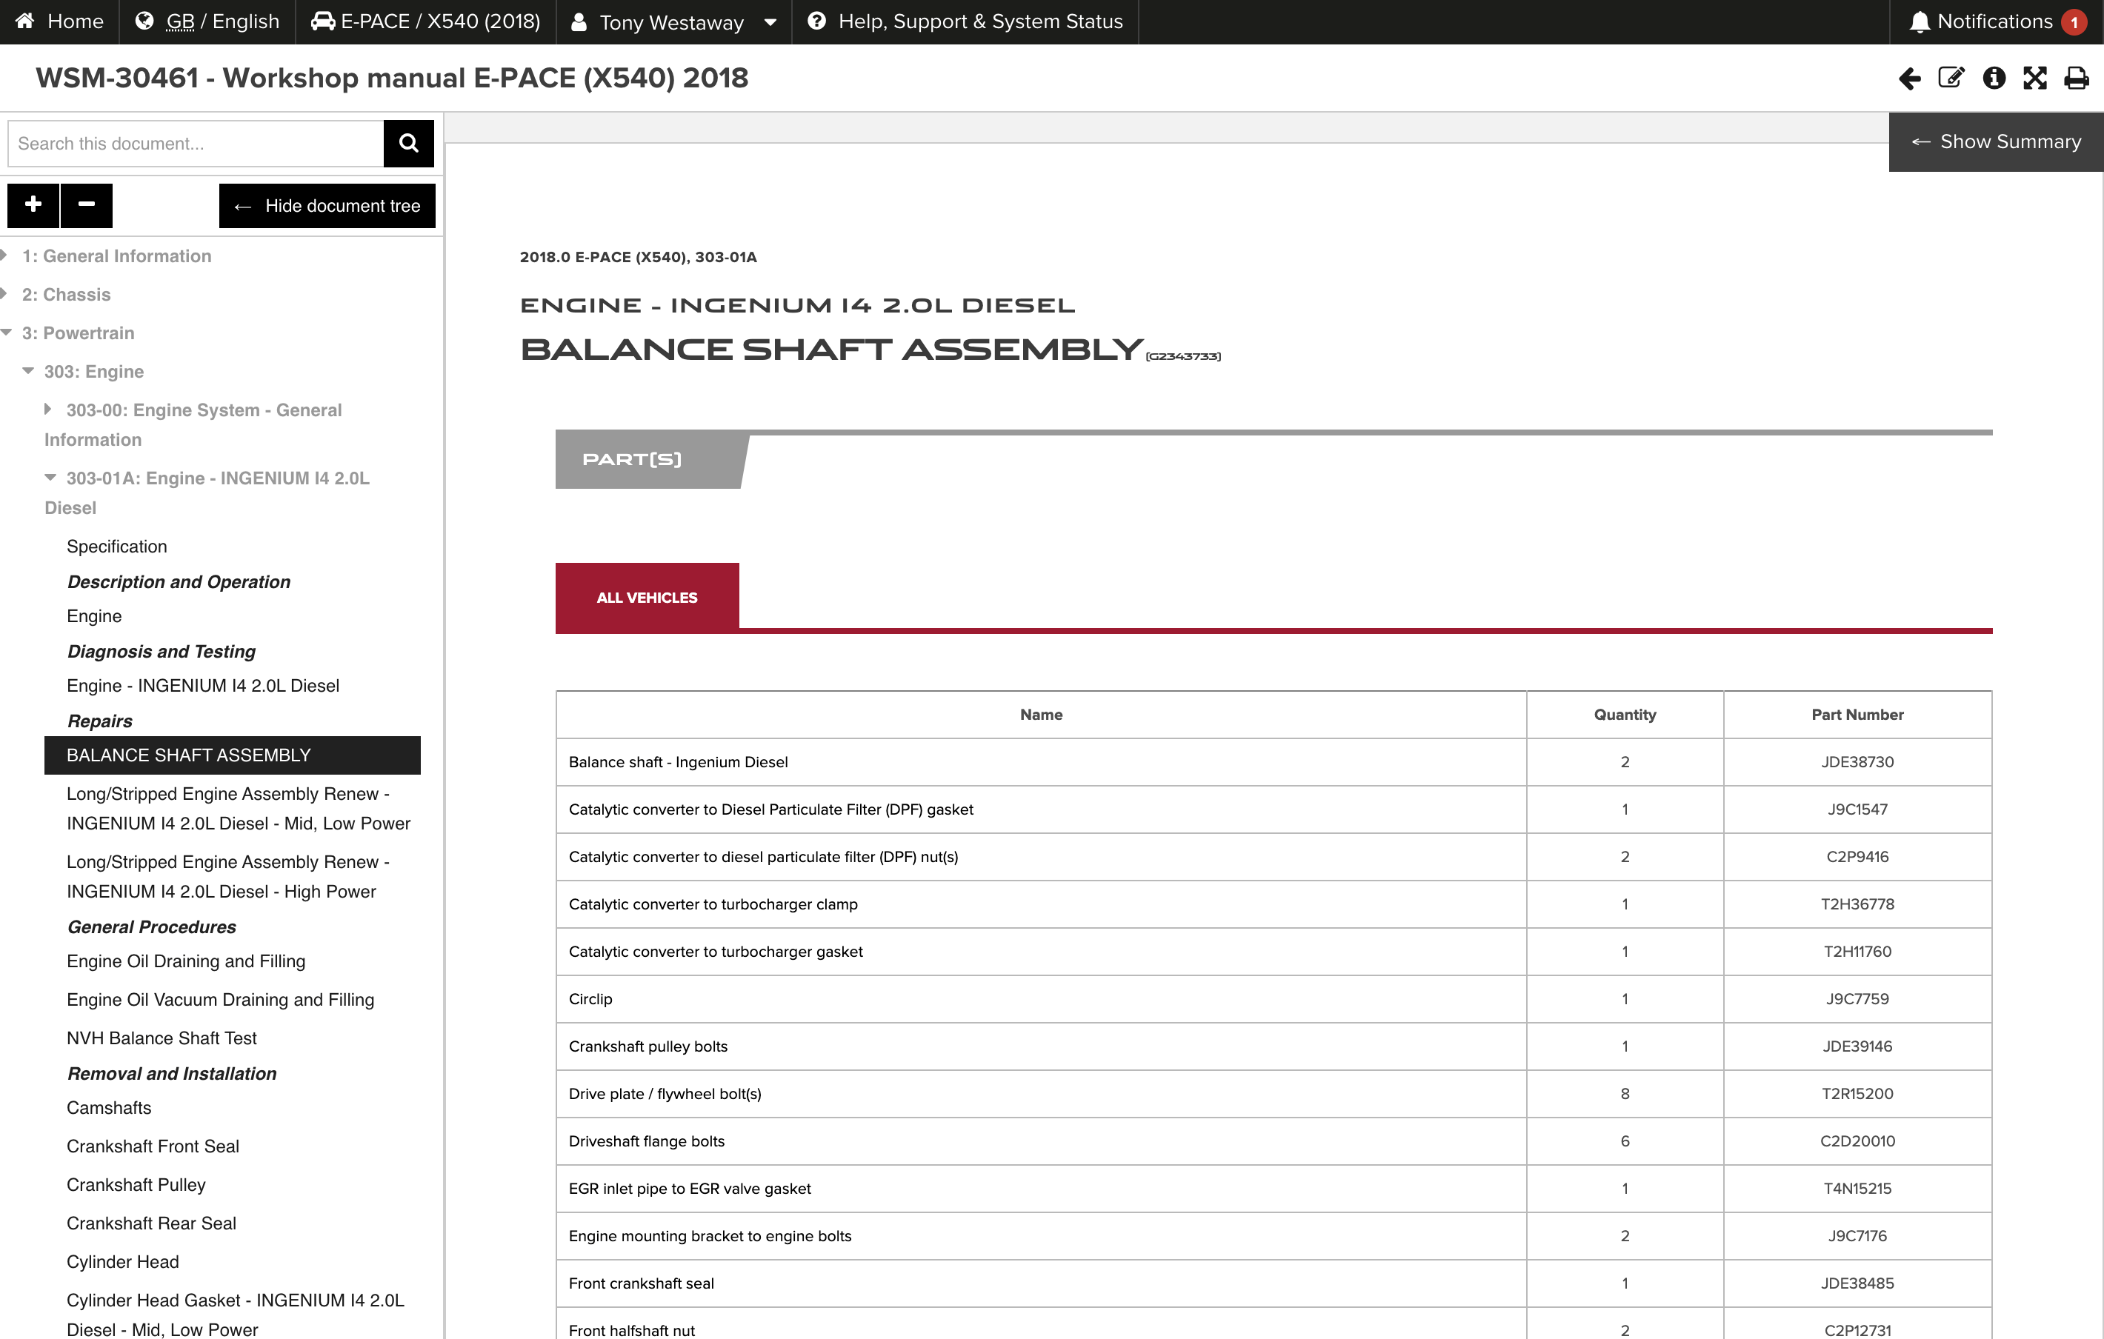The height and width of the screenshot is (1339, 2104).
Task: Select BALANCE SHAFT ASSEMBLY in the tree
Action: click(x=233, y=755)
